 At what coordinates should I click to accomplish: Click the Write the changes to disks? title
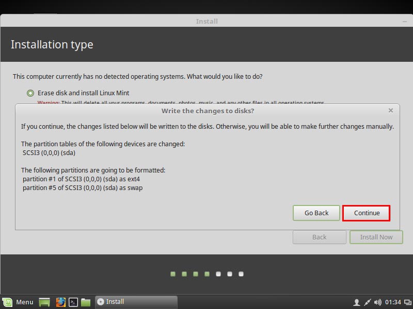coord(208,111)
